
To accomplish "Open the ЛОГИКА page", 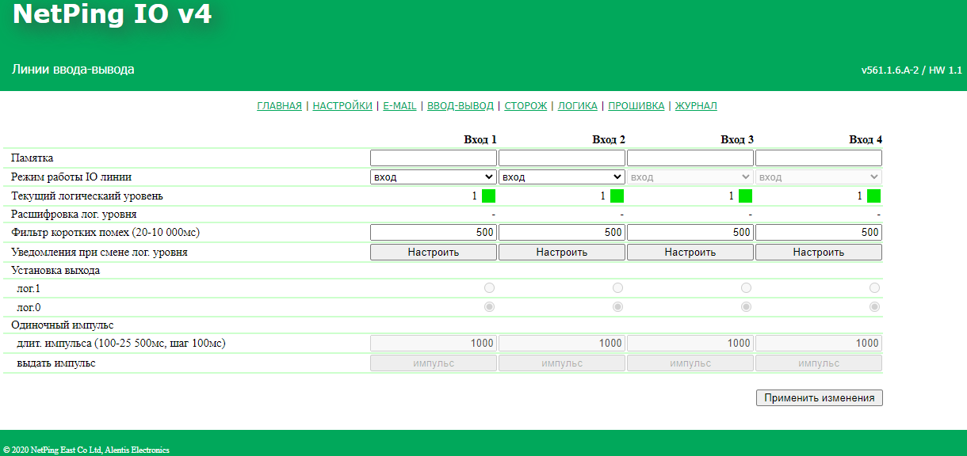I will pos(578,106).
